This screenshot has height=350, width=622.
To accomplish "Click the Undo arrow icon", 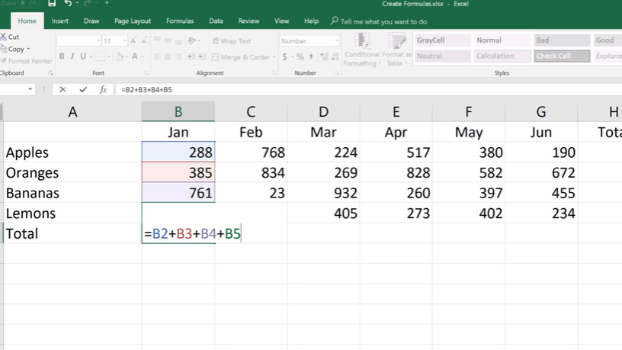I will (68, 5).
